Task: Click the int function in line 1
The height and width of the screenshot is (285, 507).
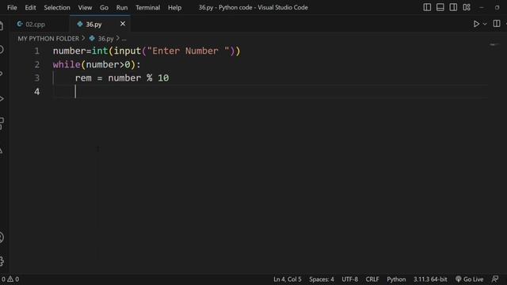Action: tap(100, 51)
